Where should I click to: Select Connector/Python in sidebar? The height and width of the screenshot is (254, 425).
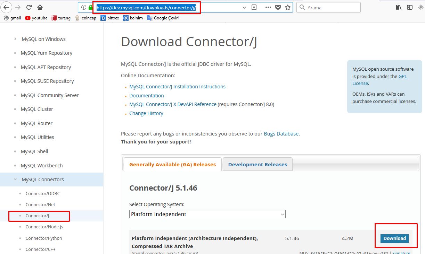(44, 238)
